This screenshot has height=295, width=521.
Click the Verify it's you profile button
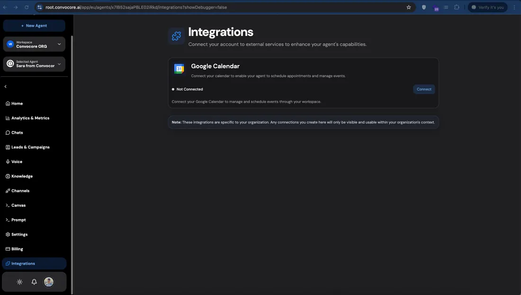point(487,7)
